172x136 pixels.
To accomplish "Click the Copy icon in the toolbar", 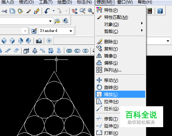I will point(12,11).
